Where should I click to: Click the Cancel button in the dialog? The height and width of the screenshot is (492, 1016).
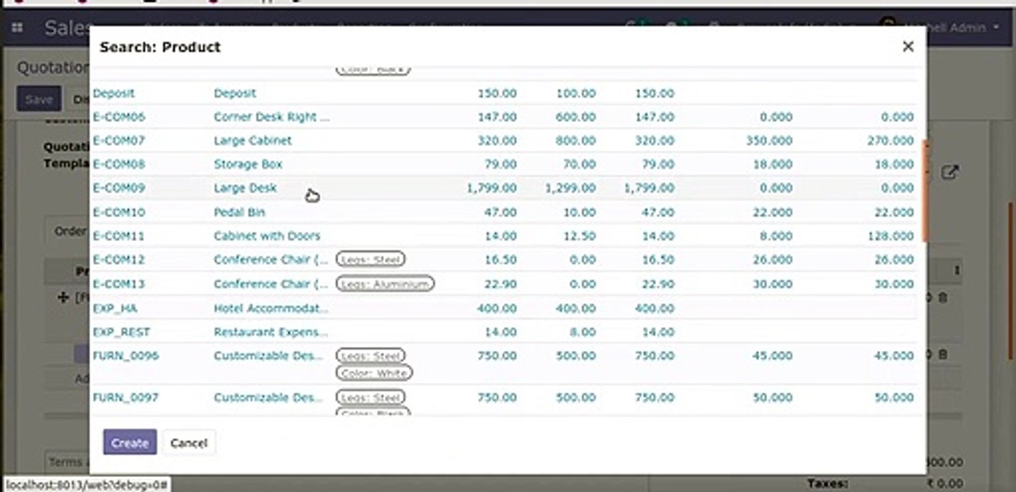[x=189, y=442]
